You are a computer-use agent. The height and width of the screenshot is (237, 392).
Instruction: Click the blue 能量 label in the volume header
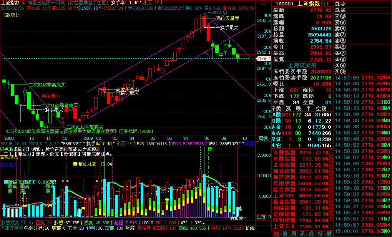[250, 144]
